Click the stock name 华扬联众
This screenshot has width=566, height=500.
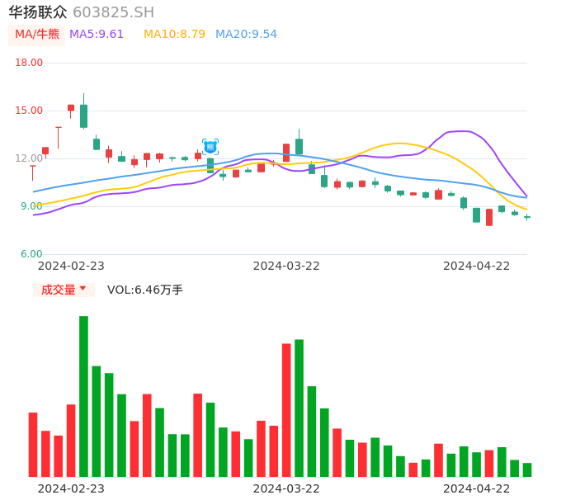(38, 12)
